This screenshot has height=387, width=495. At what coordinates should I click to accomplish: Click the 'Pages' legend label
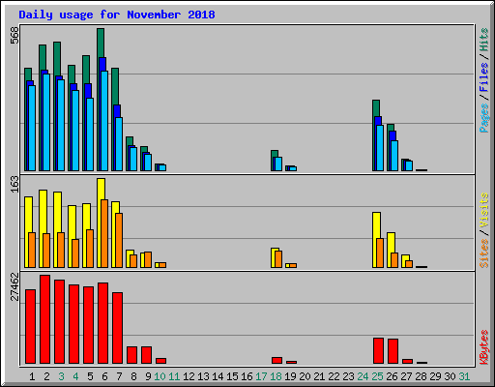pyautogui.click(x=483, y=118)
